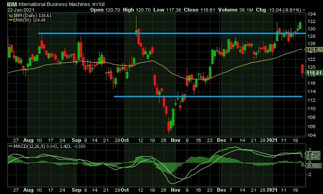The image size is (323, 194).
Task: Click the 110 price axis label
Action: (x=311, y=109)
